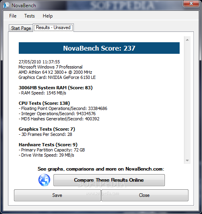Screen dimensions: 202x214
Task: Open the Help menu
Action: coord(48,16)
